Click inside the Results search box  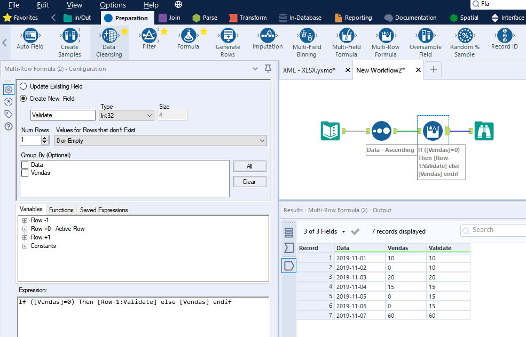pyautogui.click(x=497, y=230)
